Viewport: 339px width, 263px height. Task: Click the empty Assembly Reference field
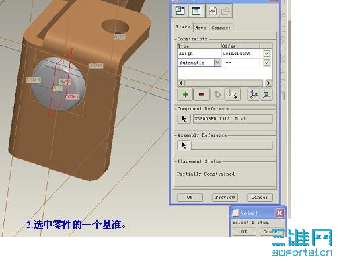point(232,145)
